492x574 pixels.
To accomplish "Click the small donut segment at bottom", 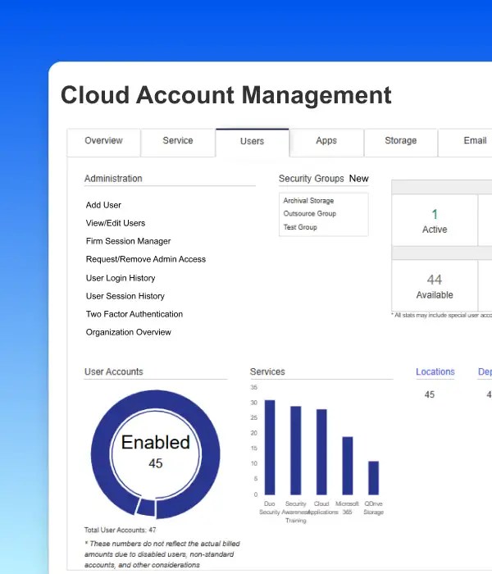I will tap(146, 508).
